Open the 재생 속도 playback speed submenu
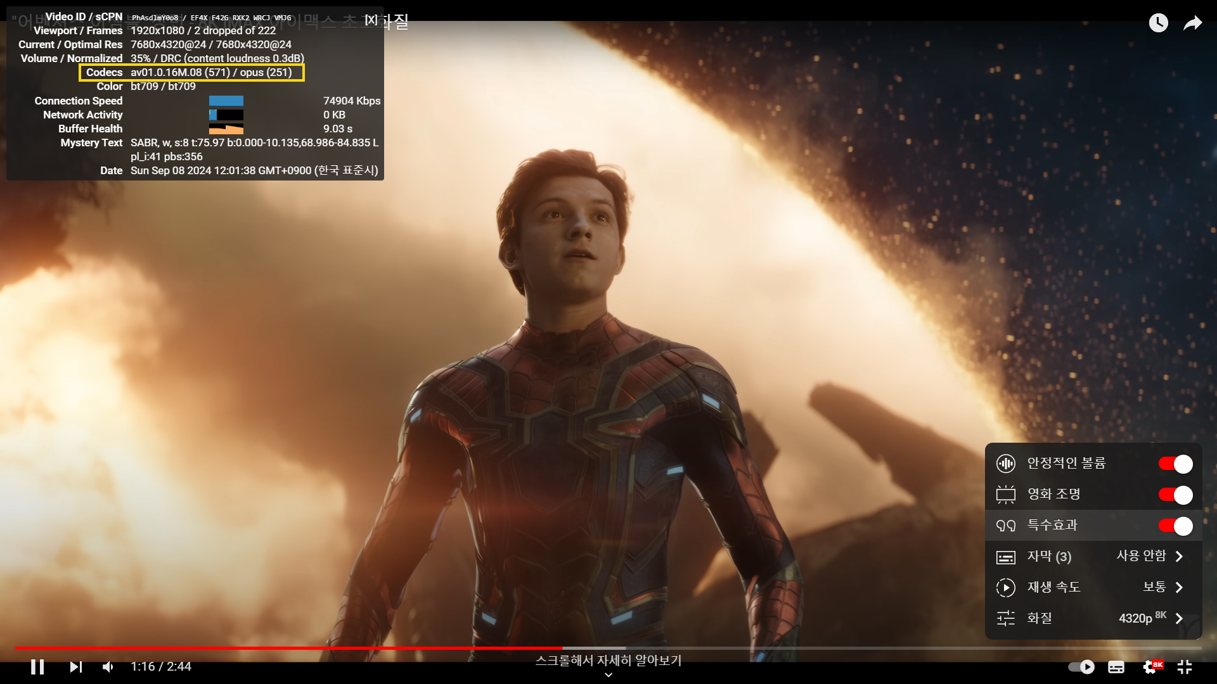1217x684 pixels. 1179,587
